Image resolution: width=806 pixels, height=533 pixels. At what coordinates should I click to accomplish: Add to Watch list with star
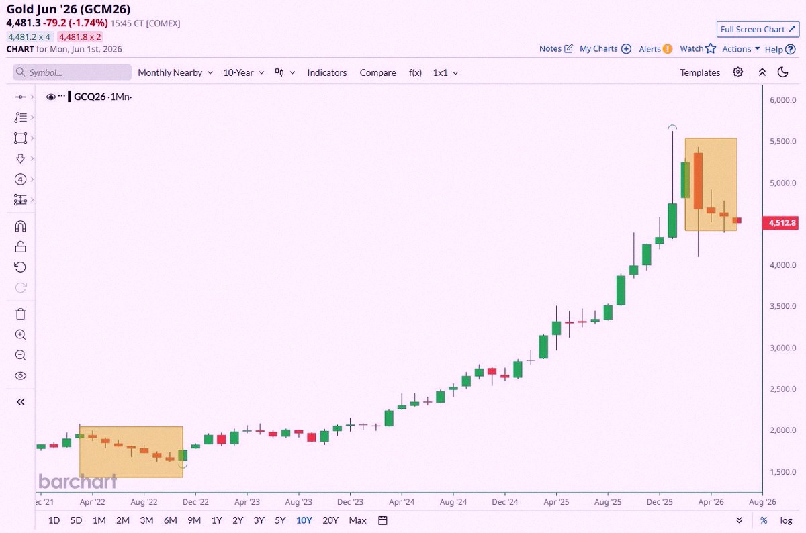tap(698, 48)
